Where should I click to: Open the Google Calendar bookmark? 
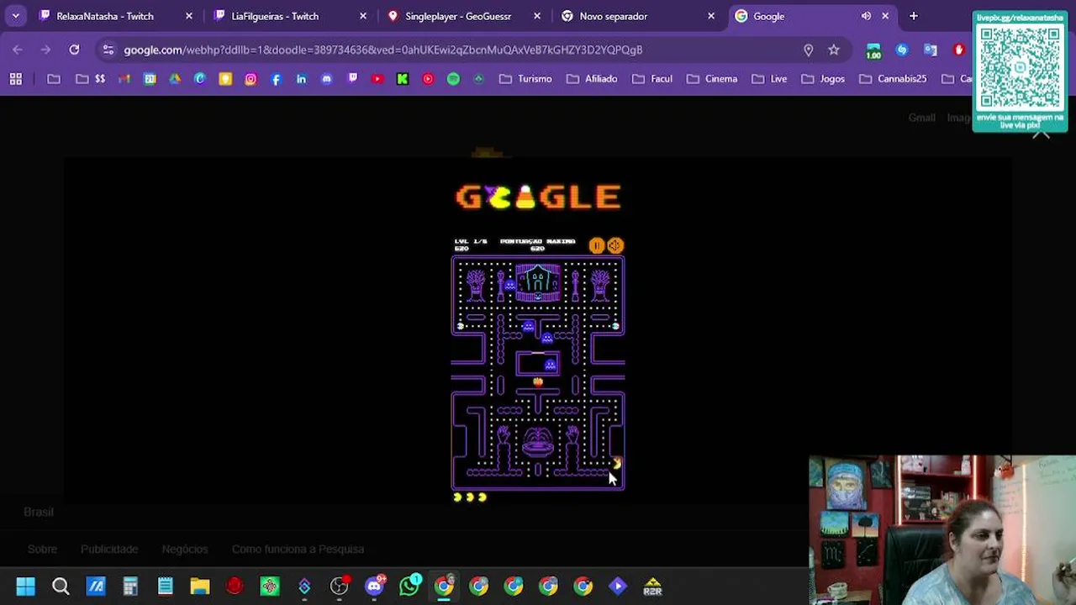tap(150, 79)
